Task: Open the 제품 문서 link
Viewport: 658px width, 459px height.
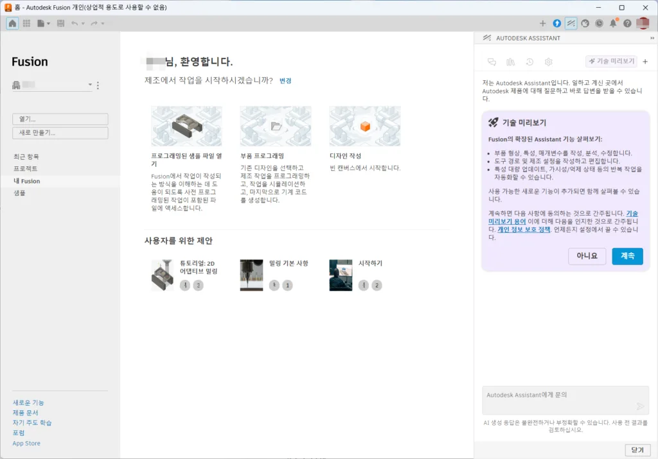Action: click(x=25, y=413)
